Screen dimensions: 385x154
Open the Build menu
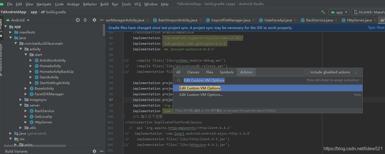[104, 4]
